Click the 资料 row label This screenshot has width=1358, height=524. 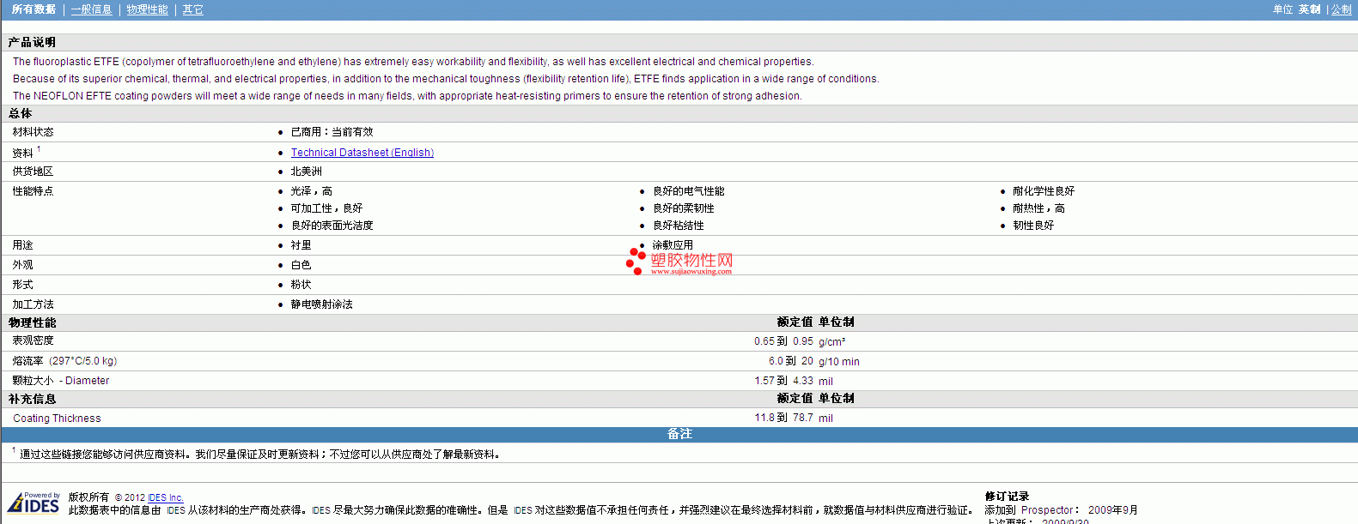23,153
